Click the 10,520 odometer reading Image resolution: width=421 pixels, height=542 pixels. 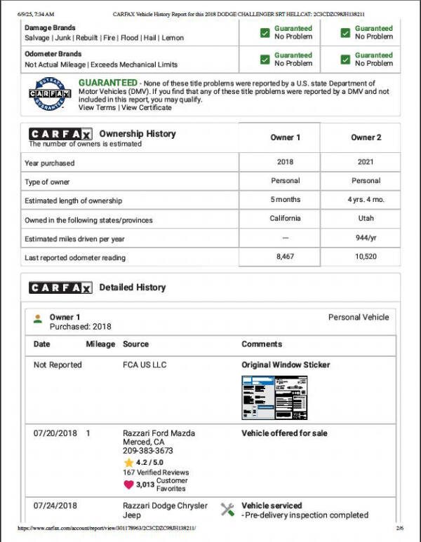366,257
